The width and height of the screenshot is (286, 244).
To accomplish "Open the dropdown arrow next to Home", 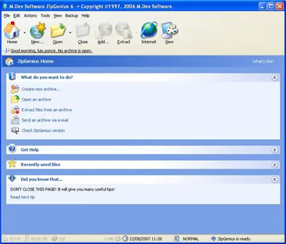I will (x=25, y=33).
